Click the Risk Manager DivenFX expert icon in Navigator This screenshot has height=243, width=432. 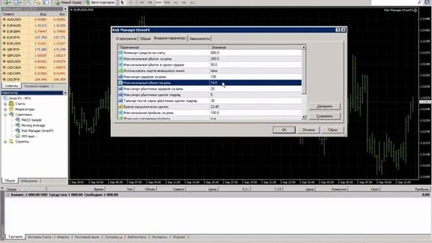coord(18,130)
